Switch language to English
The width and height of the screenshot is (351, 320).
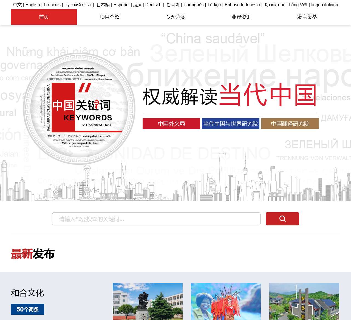[x=33, y=5]
